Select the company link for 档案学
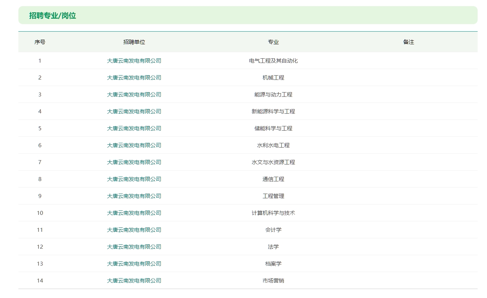Screen dimensions: 487x298 pos(134,264)
